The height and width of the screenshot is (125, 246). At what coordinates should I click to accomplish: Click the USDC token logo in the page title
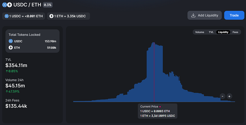coord(4,5)
